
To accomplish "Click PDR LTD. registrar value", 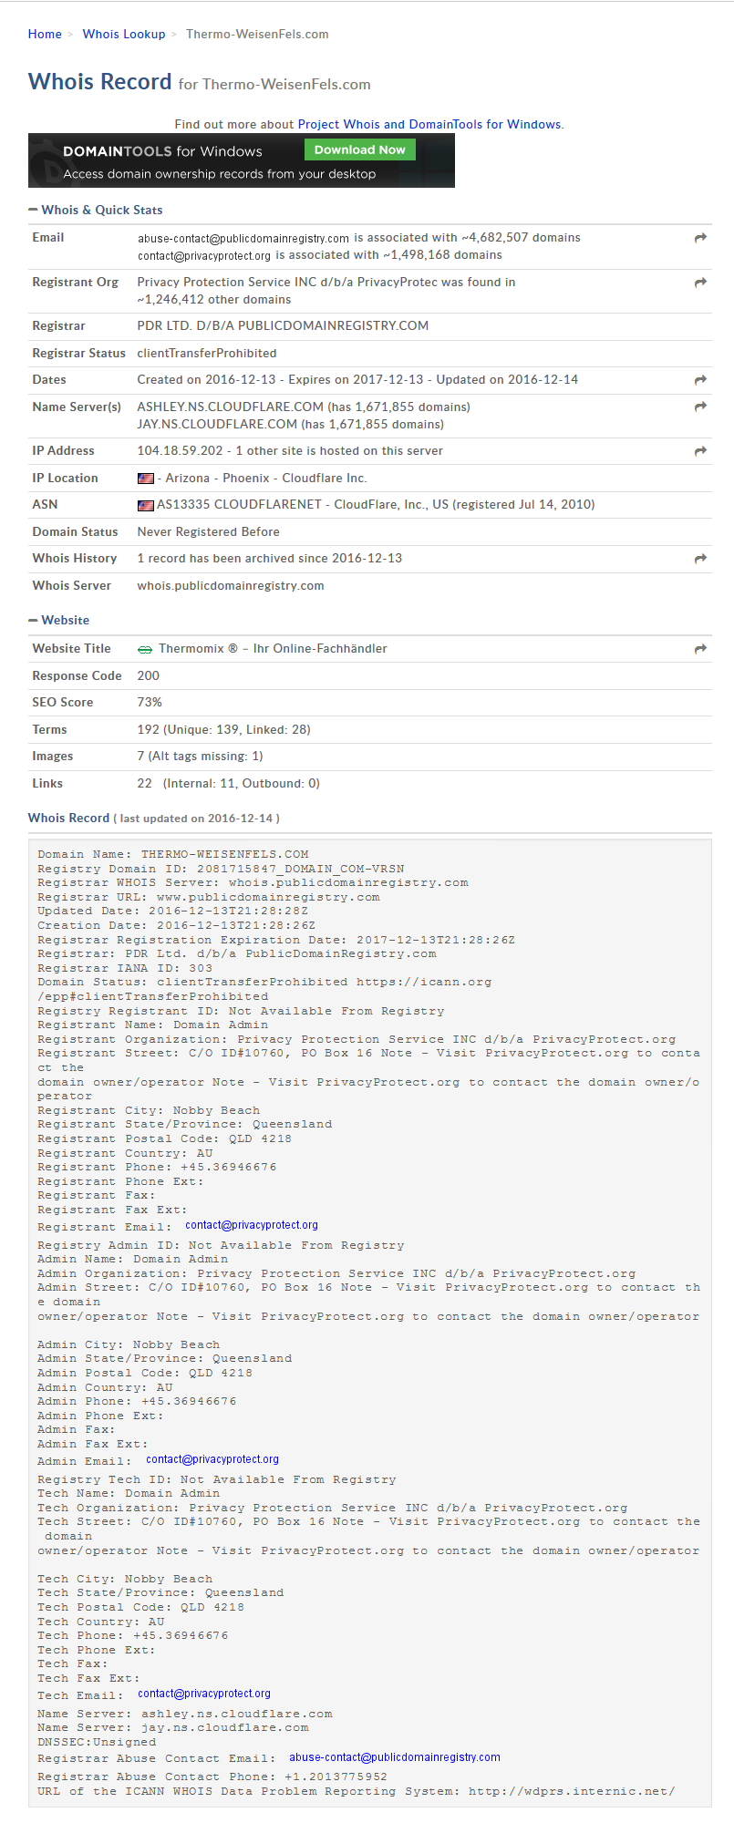I will [283, 325].
